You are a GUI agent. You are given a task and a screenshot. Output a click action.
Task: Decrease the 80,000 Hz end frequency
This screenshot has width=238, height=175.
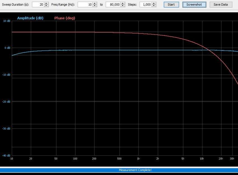[x=123, y=6]
